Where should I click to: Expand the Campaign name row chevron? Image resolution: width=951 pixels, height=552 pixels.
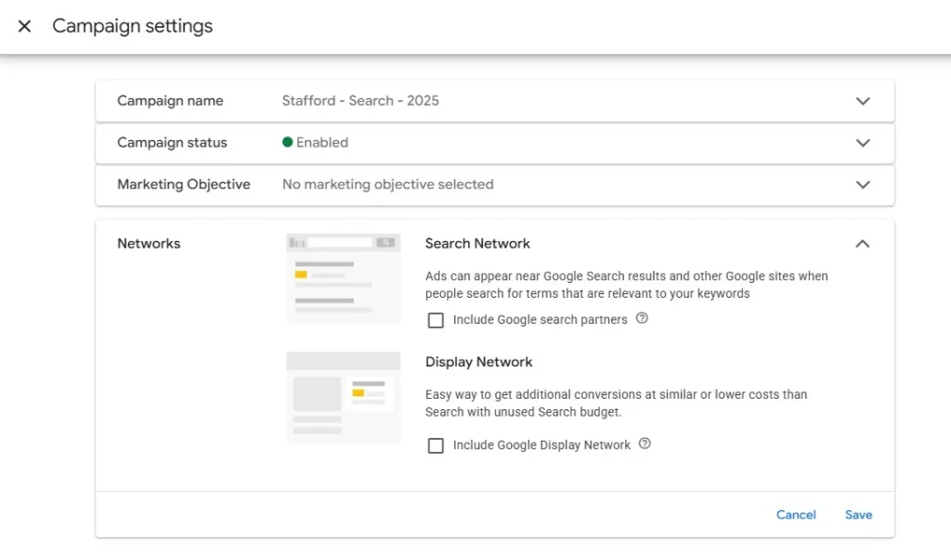(863, 101)
